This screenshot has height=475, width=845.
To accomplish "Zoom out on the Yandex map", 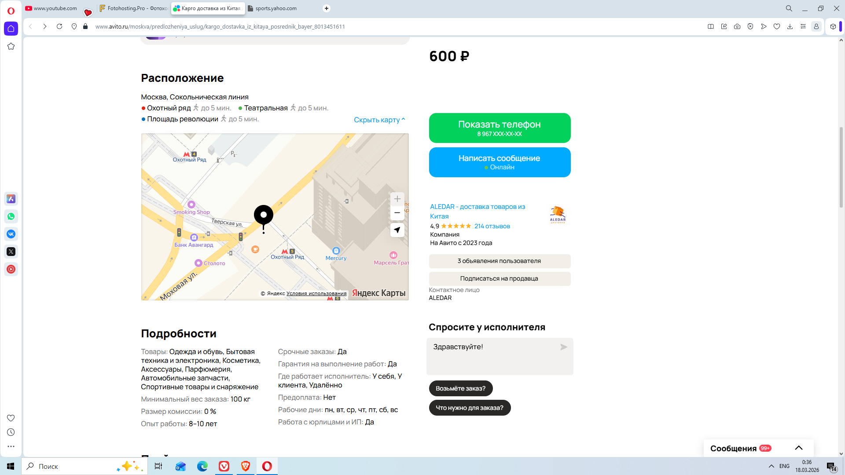I will 397,213.
